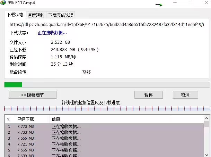Cancel the download with 取消
Image resolution: width=211 pixels, height=157 pixels.
(185, 95)
